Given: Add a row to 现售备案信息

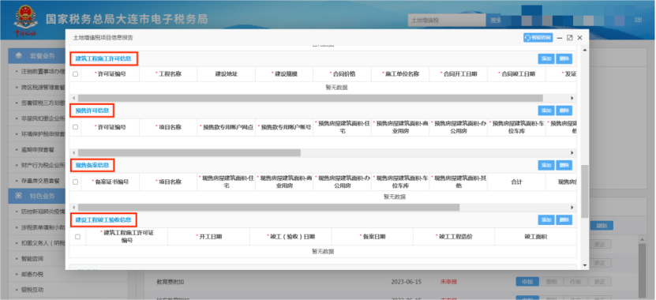Looking at the screenshot, I should [546, 165].
